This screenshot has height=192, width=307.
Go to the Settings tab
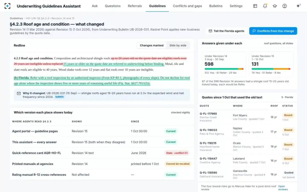236,6
